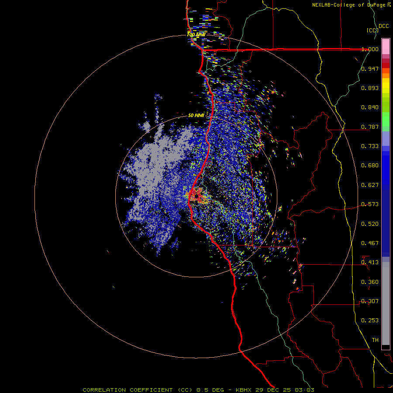Screen dimensions: 393x393
Task: Click the 0.253 scale label
Action: point(370,321)
